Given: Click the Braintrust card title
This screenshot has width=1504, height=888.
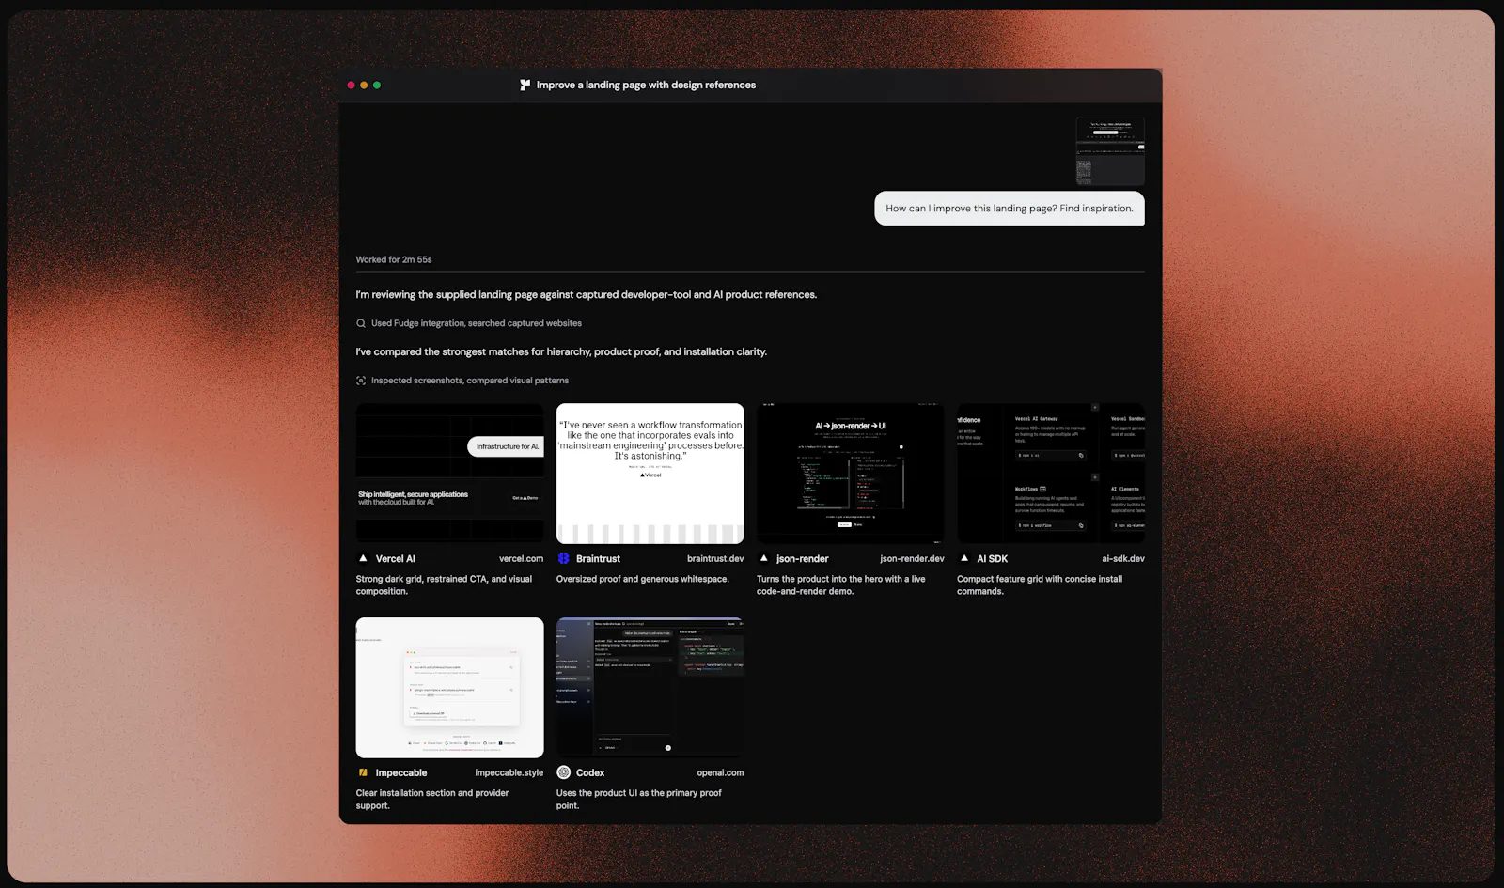Looking at the screenshot, I should click(x=598, y=558).
